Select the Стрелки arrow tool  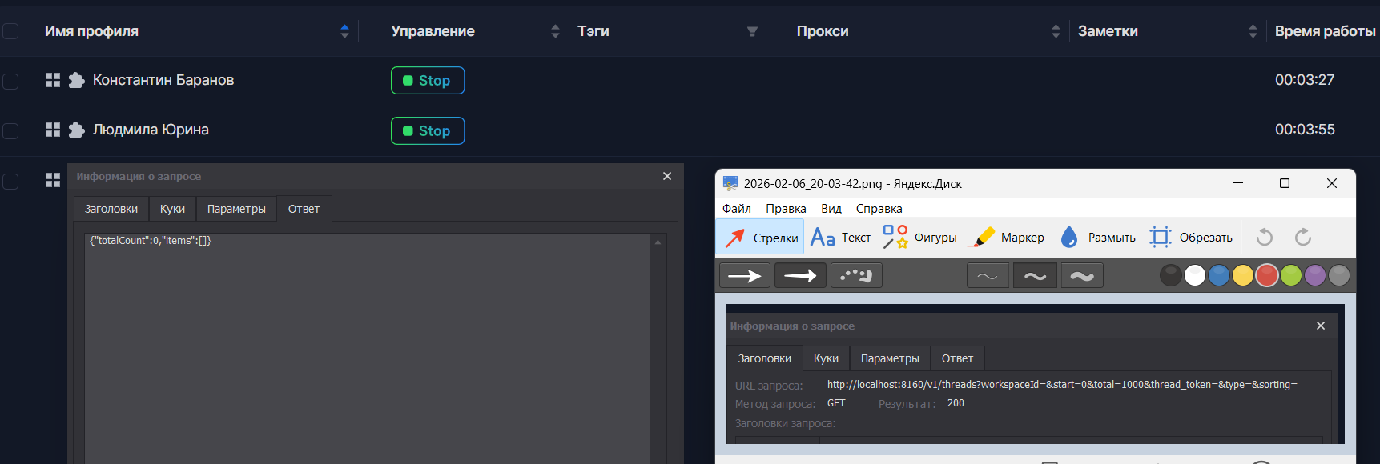760,238
